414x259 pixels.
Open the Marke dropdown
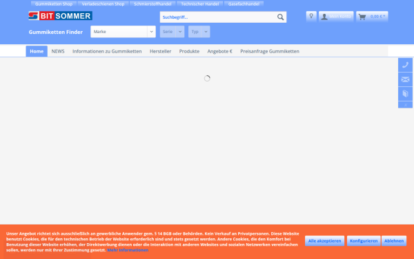click(123, 32)
